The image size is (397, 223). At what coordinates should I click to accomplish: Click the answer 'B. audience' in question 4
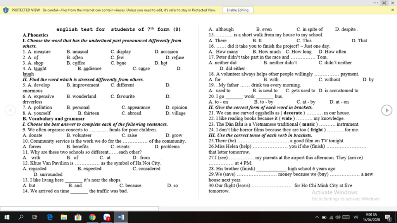click(x=90, y=68)
